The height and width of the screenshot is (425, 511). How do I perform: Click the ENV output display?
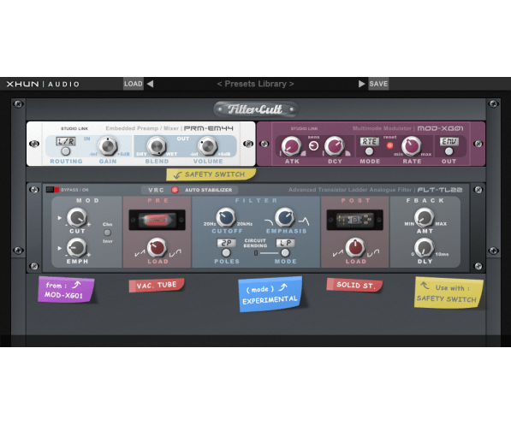click(449, 142)
